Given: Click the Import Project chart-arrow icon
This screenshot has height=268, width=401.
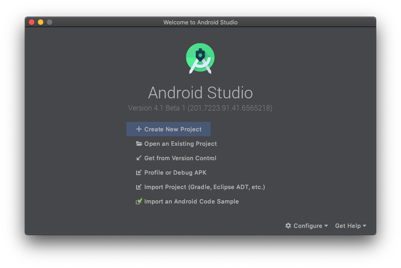Looking at the screenshot, I should 139,187.
